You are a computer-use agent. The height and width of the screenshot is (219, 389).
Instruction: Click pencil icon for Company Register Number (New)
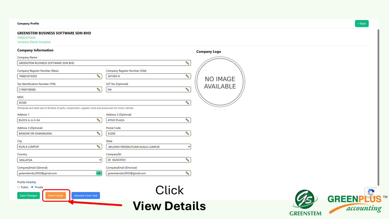[x=98, y=76]
